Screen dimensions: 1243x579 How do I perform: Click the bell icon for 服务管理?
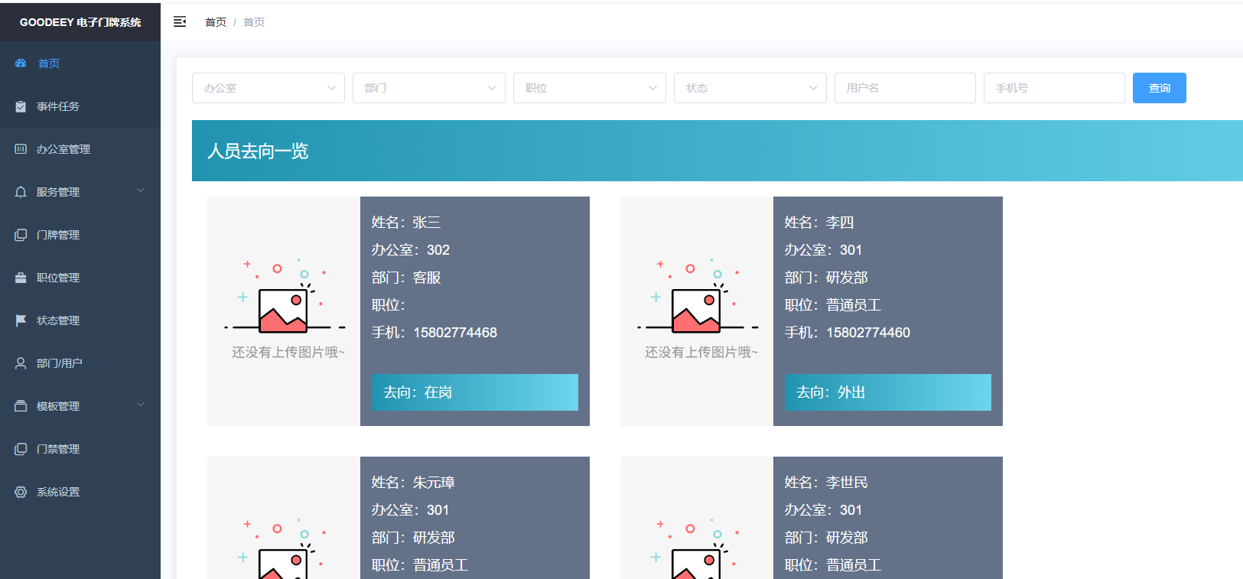(21, 192)
